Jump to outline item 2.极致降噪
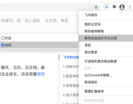The height and width of the screenshot is (104, 133). pos(71,76)
